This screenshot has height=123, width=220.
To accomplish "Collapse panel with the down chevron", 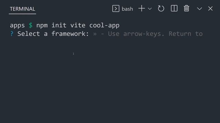I will [x=199, y=9].
